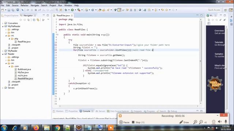
Task: Pause the screen recording
Action: (124, 122)
